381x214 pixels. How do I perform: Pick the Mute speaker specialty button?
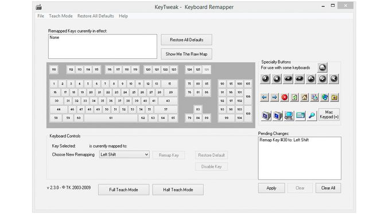[x=334, y=78]
